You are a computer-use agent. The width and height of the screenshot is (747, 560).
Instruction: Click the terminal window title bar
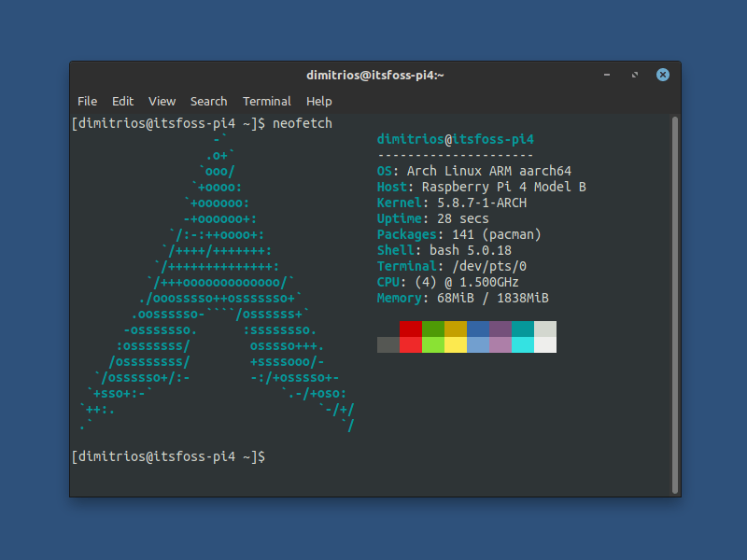pyautogui.click(x=373, y=75)
